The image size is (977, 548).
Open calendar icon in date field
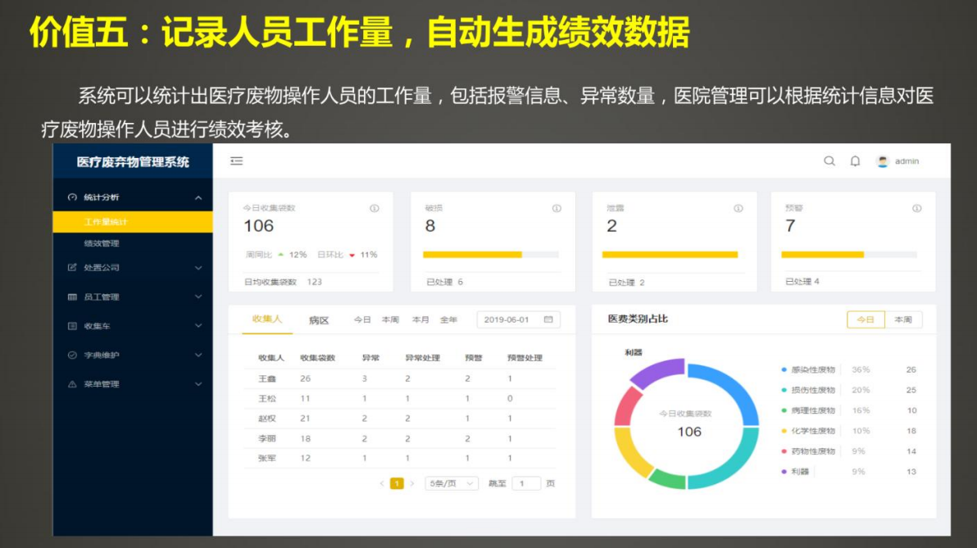click(x=548, y=319)
